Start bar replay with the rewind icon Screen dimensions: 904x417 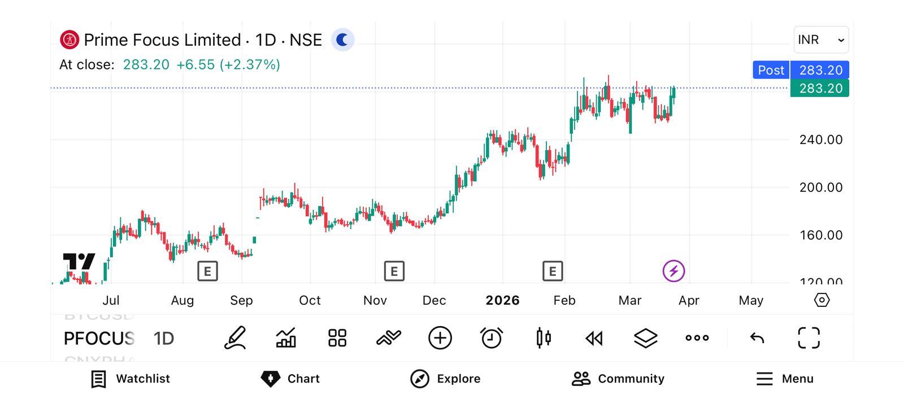[594, 338]
